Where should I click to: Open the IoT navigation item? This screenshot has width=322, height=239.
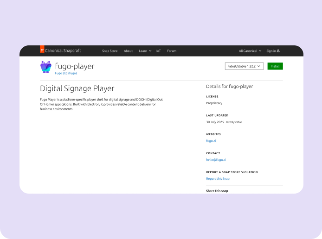pyautogui.click(x=159, y=51)
